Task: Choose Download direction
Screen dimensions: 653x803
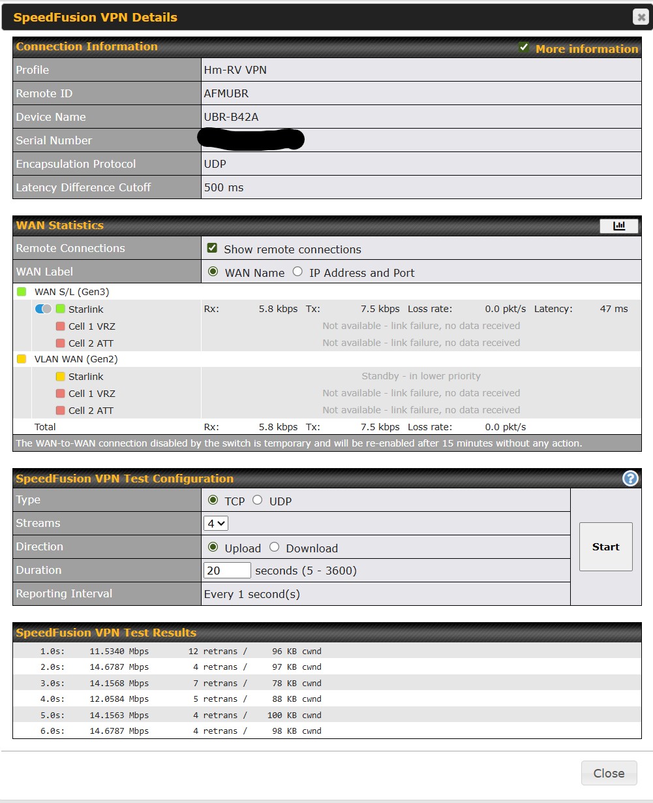Action: pyautogui.click(x=274, y=547)
